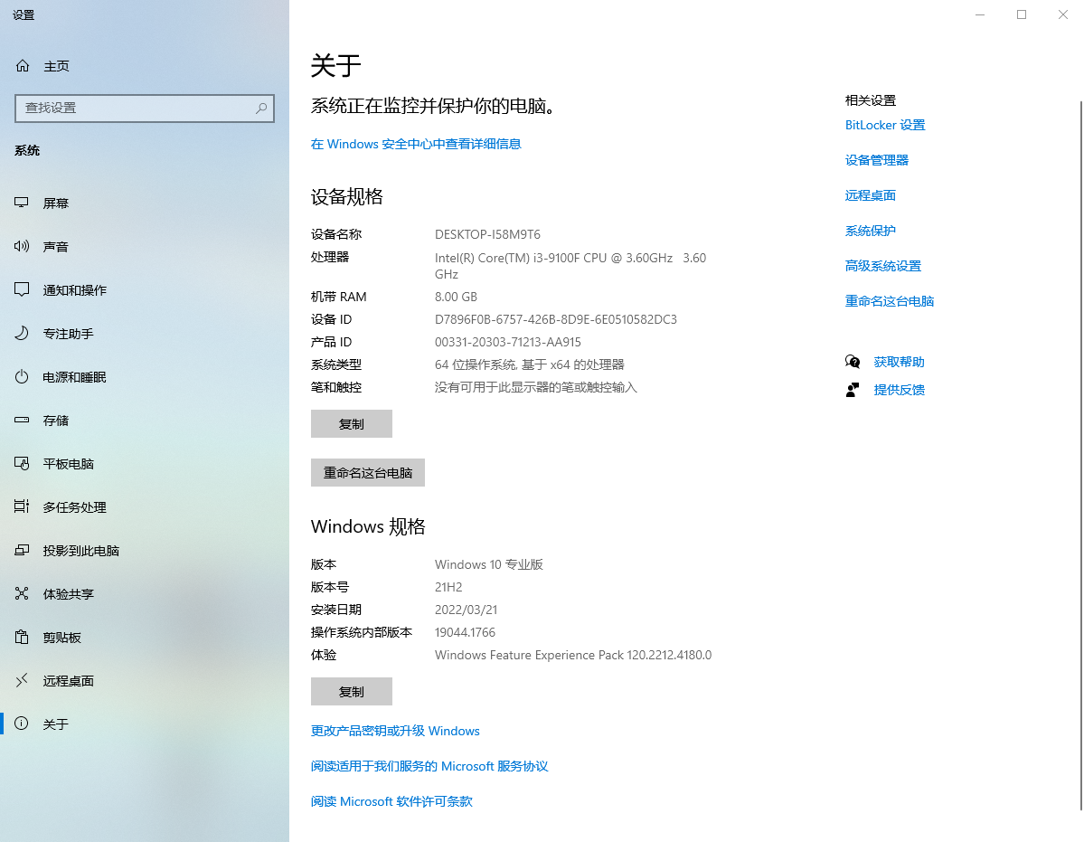Image resolution: width=1084 pixels, height=842 pixels.
Task: Click the 专注助手 moon icon
Action: (x=22, y=333)
